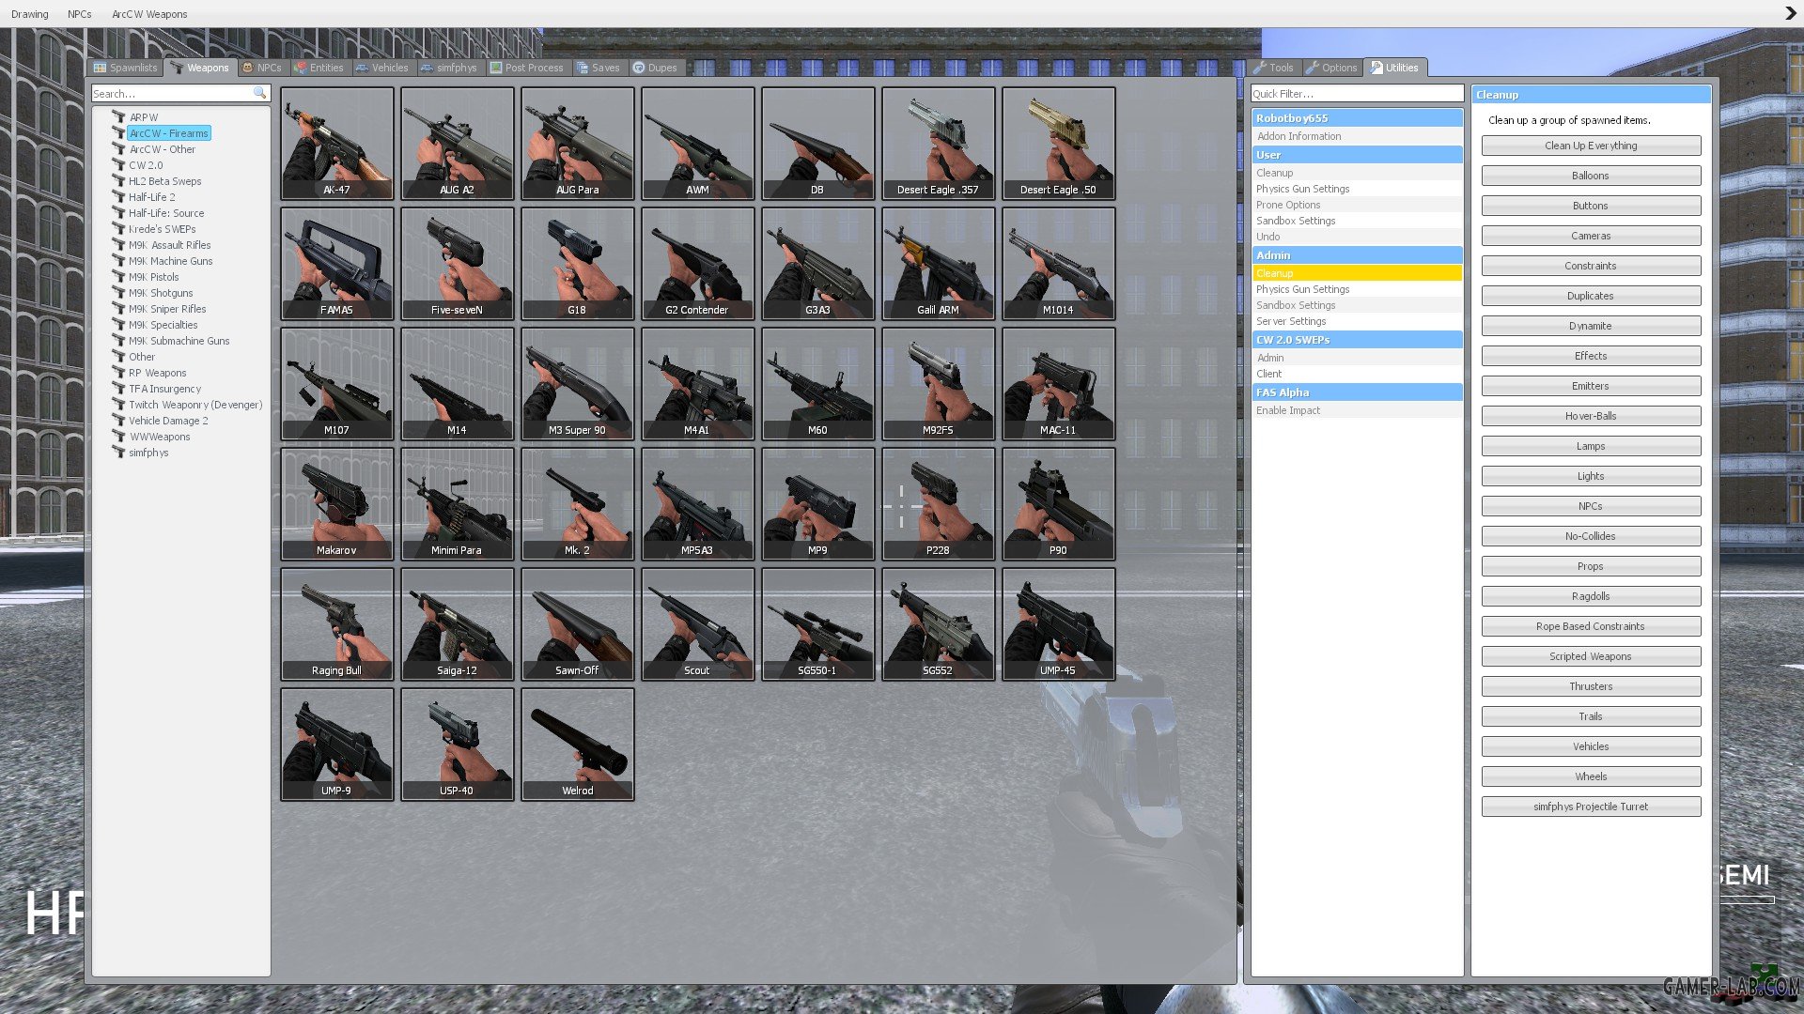Select the CW 2.0 category
1804x1014 pixels.
[x=146, y=165]
